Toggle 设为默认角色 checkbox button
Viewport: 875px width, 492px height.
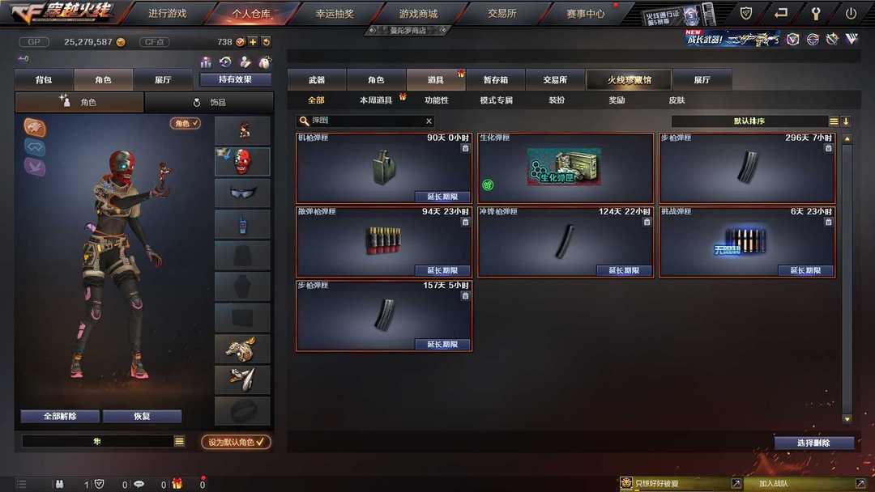(x=236, y=442)
